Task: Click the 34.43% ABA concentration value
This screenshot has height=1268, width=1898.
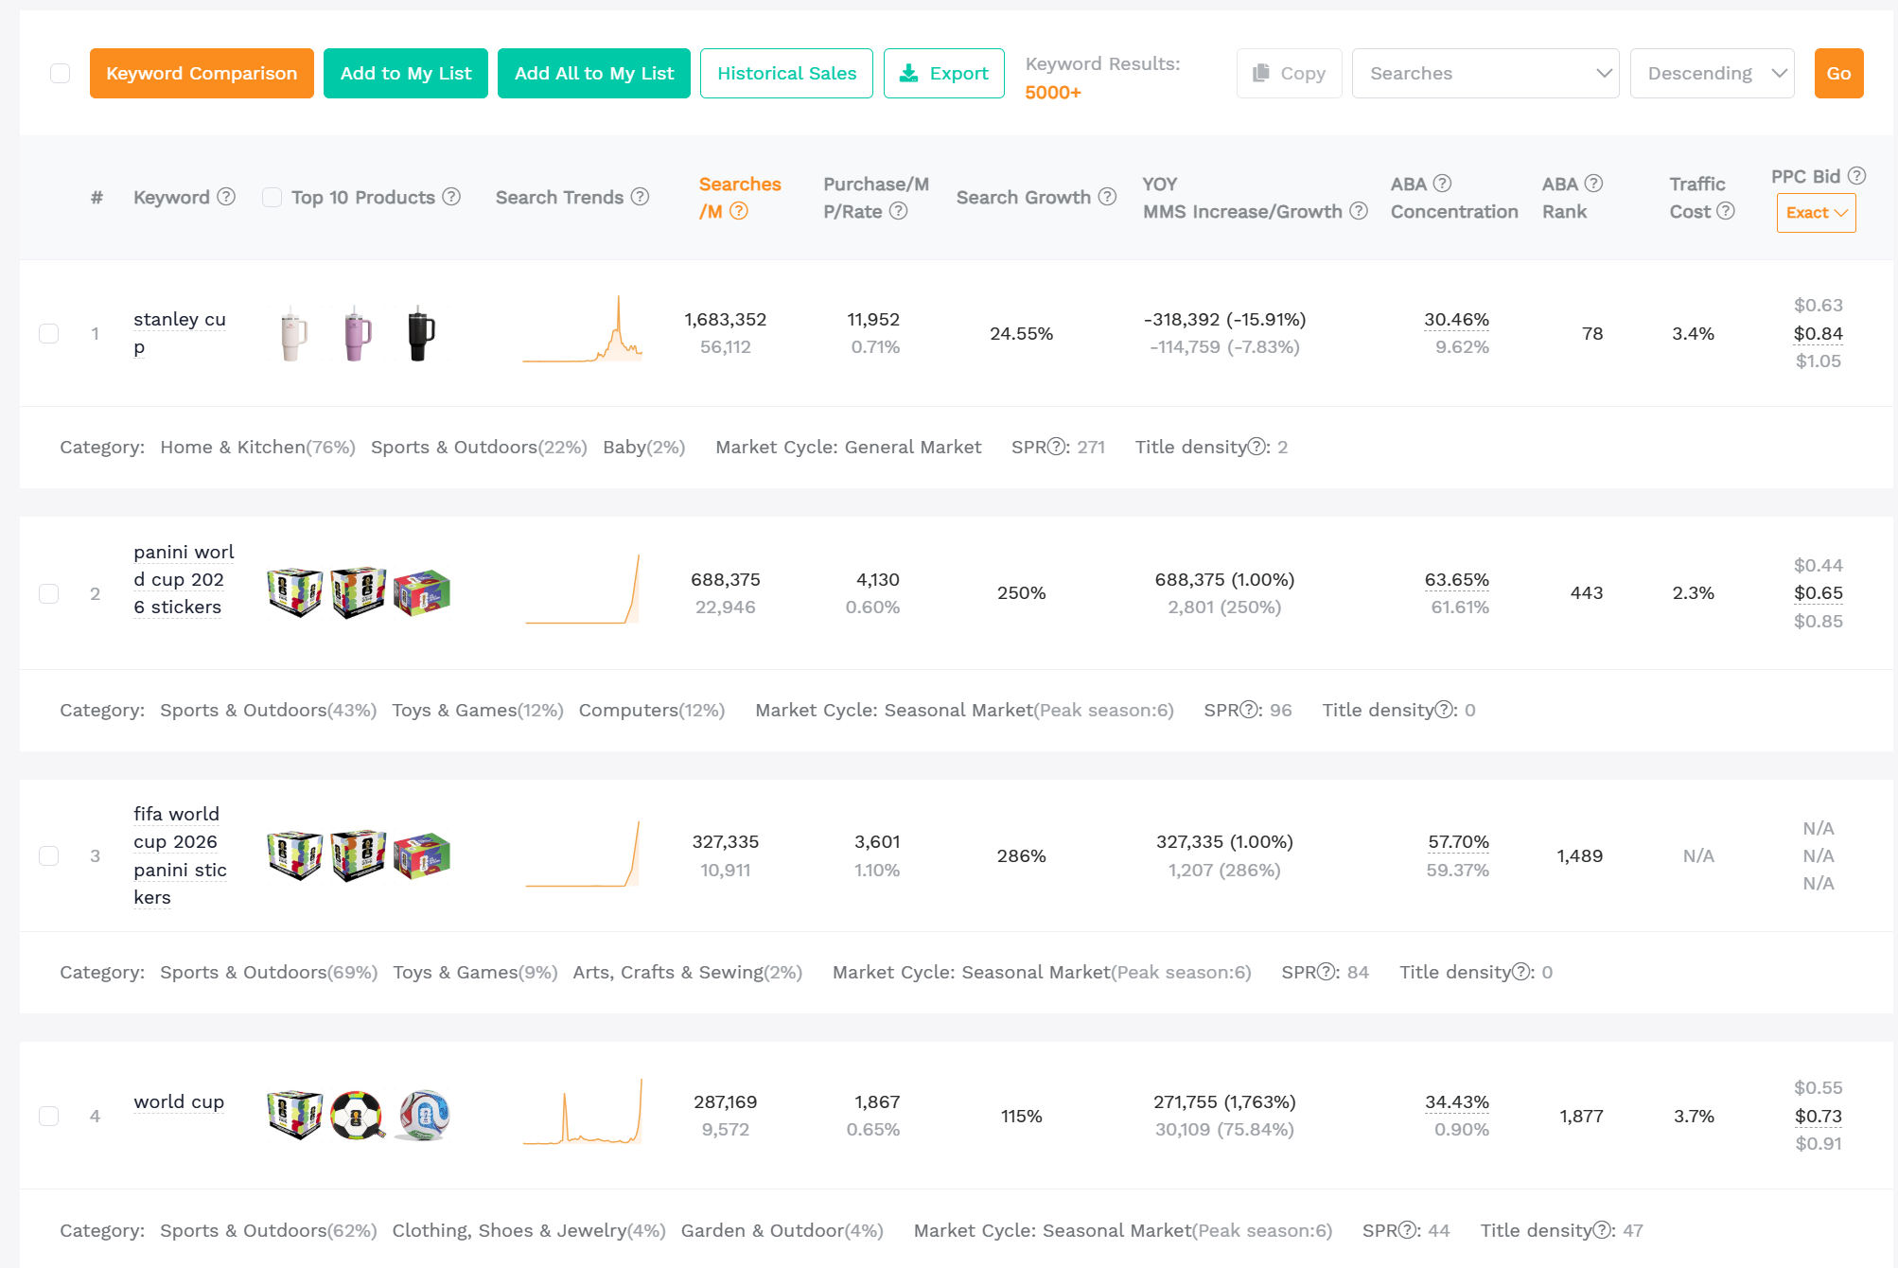Action: pyautogui.click(x=1457, y=1101)
